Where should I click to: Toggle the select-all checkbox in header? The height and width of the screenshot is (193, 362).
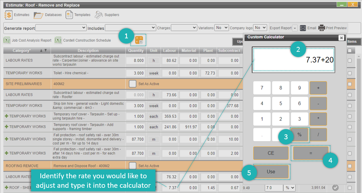tap(350, 50)
